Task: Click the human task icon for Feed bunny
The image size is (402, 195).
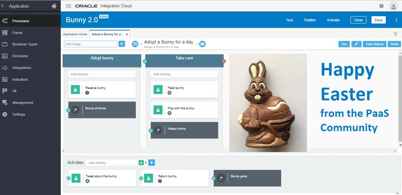Action: pyautogui.click(x=158, y=90)
